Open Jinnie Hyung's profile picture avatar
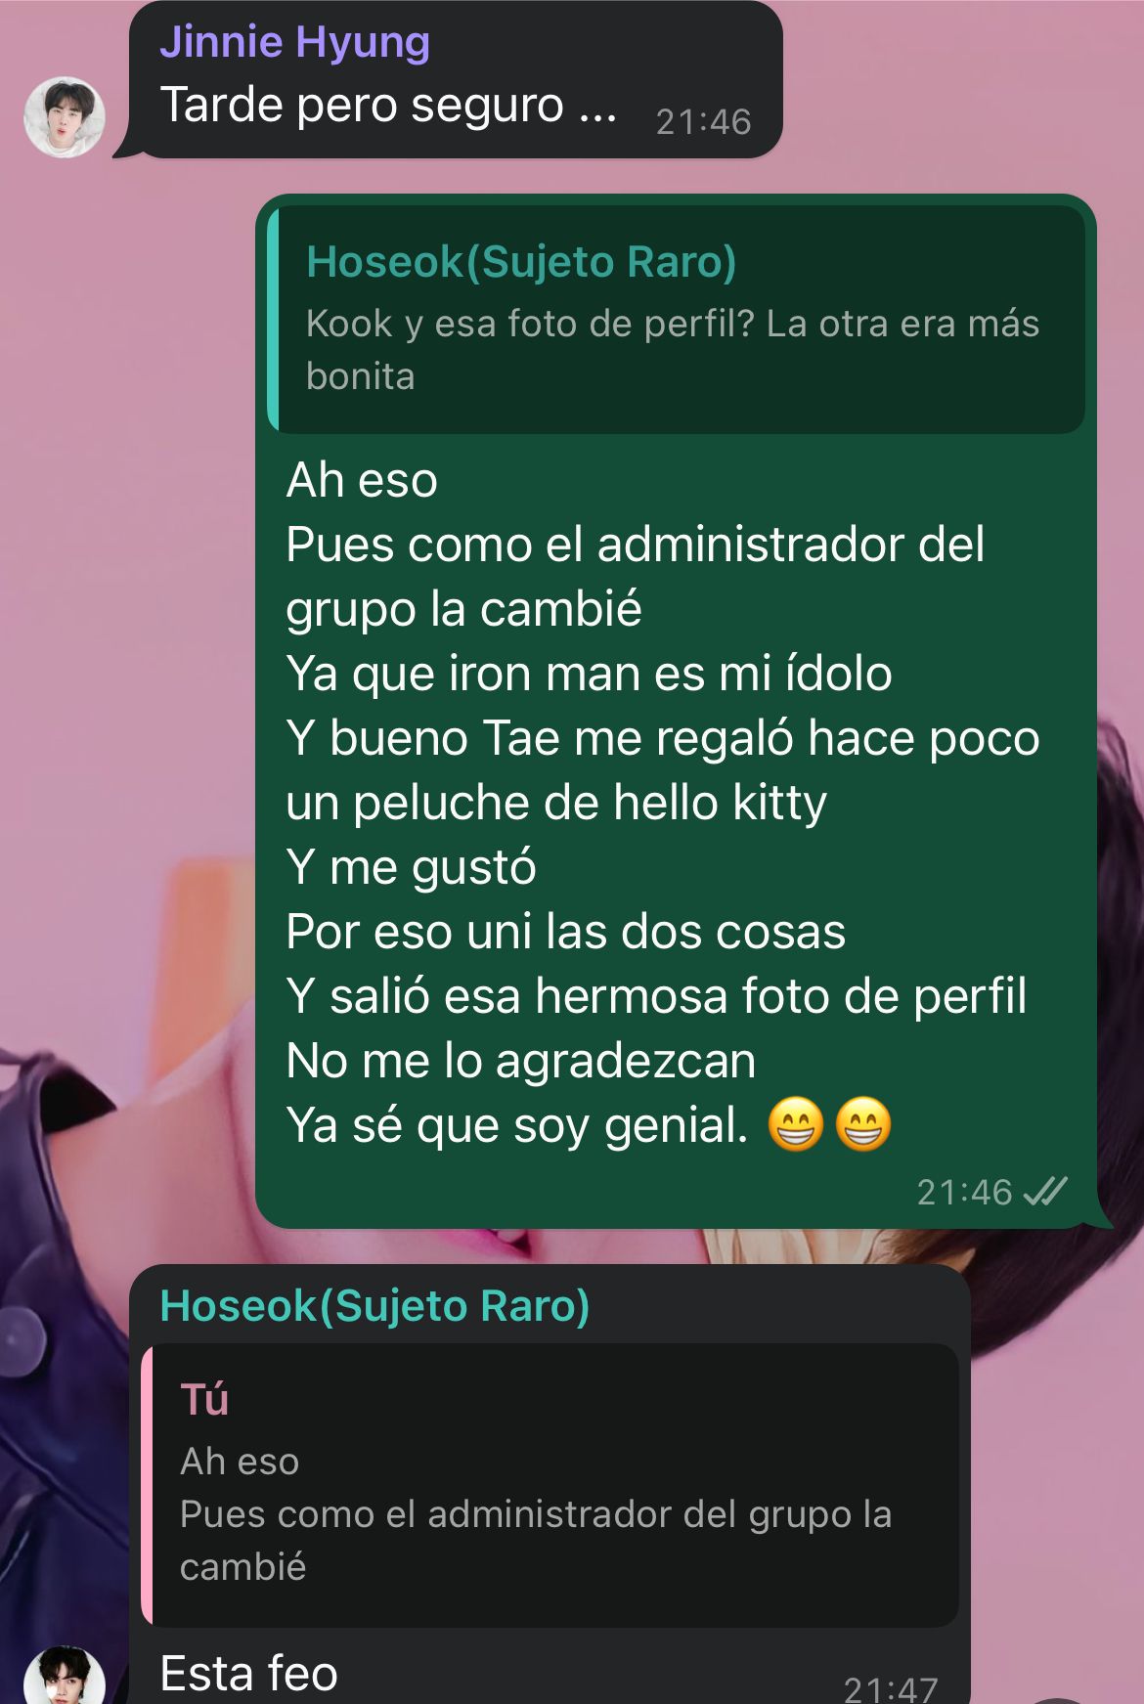1144x1704 pixels. [x=65, y=116]
